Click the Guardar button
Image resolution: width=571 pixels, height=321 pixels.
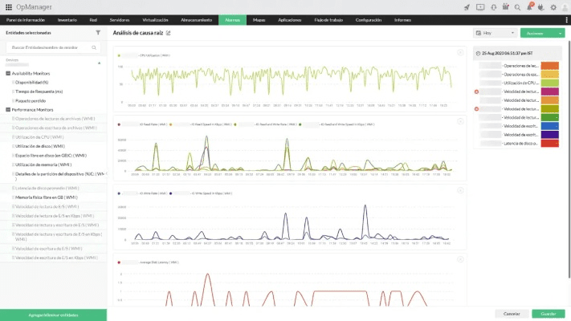pyautogui.click(x=548, y=313)
